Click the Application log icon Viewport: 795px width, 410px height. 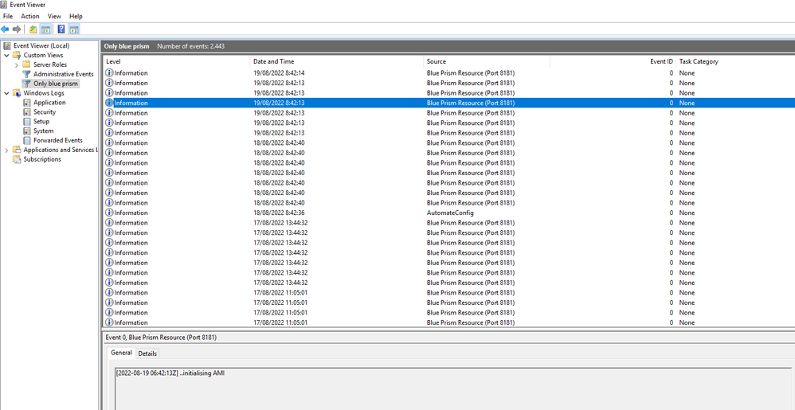[27, 103]
